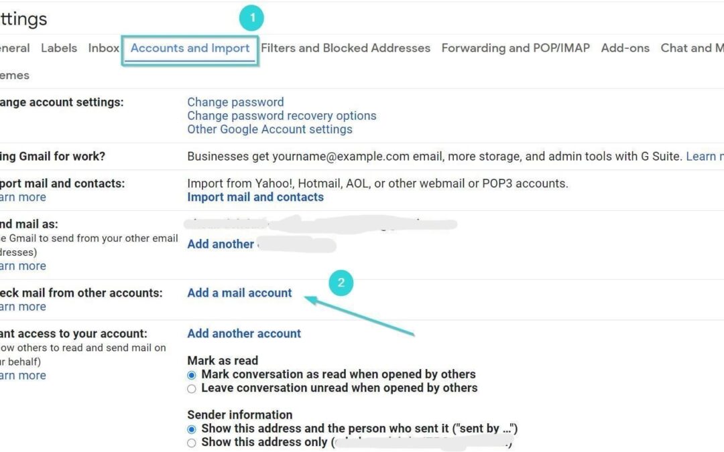Click Learn more under Check mail section
Image resolution: width=724 pixels, height=452 pixels.
(23, 307)
